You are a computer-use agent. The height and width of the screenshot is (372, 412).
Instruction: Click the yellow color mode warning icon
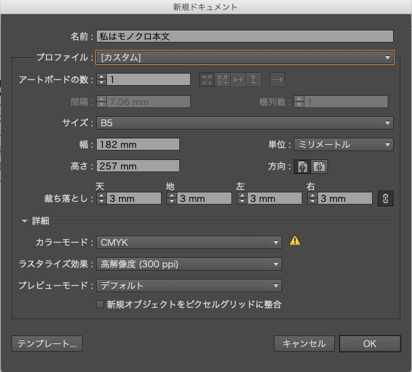point(295,240)
